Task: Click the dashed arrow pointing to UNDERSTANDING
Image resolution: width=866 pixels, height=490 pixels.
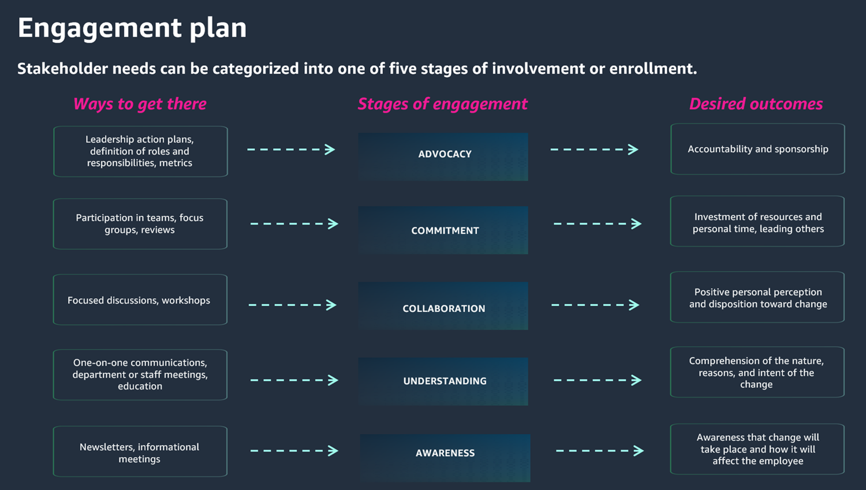Action: pyautogui.click(x=294, y=380)
